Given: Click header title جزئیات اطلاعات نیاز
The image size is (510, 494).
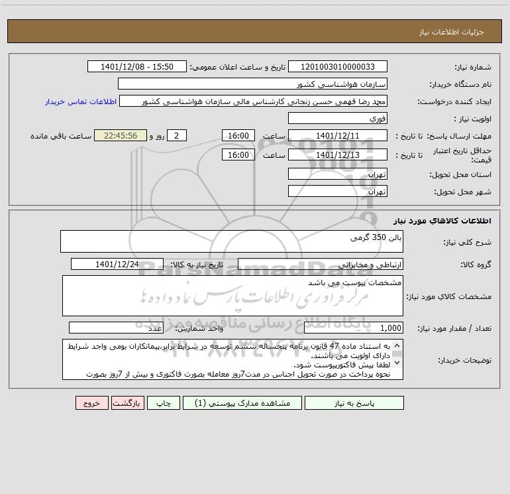Looking at the screenshot, I should (x=452, y=32).
